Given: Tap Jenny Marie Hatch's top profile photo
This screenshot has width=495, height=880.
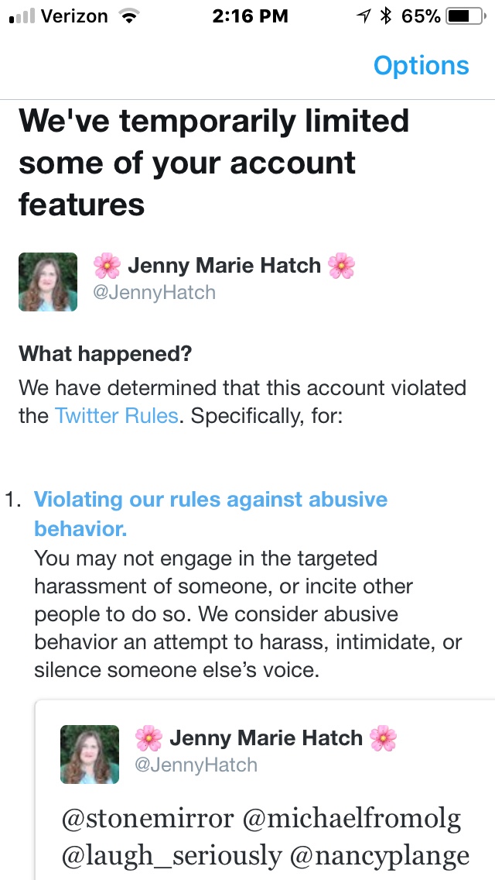Looking at the screenshot, I should pos(48,281).
